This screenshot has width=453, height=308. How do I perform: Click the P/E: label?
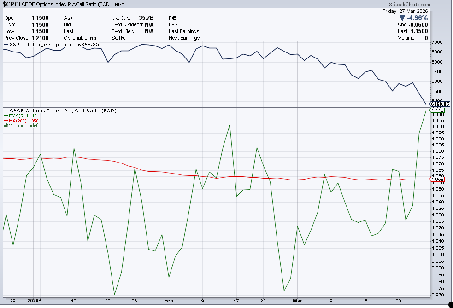click(173, 18)
